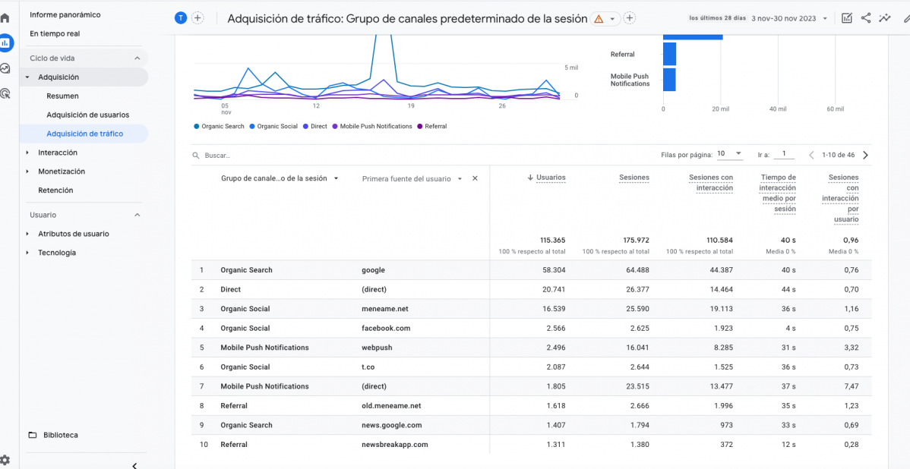Collapse the Ciclo de vida section
Image resolution: width=910 pixels, height=469 pixels.
tap(137, 58)
